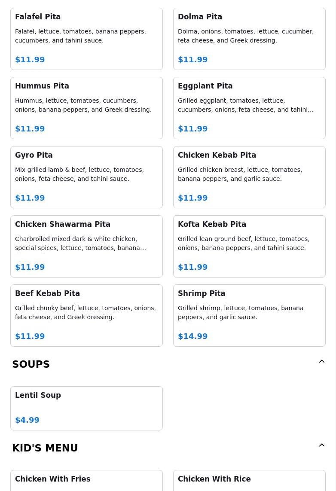Select Chicken Kebab Pita

tap(249, 177)
